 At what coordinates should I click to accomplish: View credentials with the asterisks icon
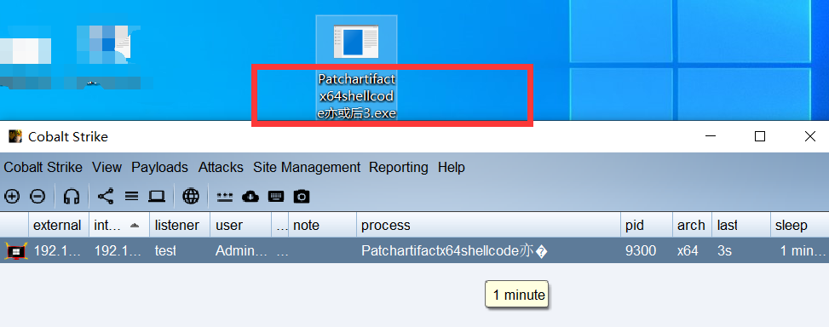tap(225, 197)
